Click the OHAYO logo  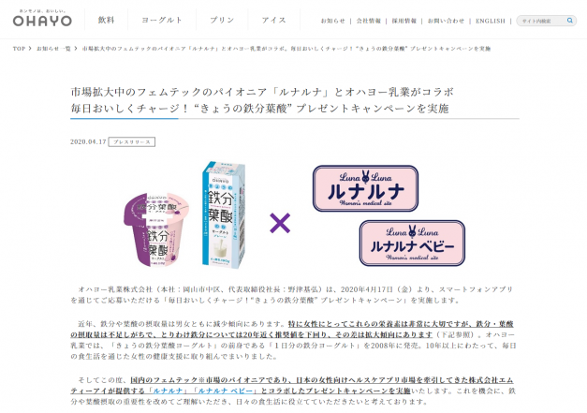point(42,18)
